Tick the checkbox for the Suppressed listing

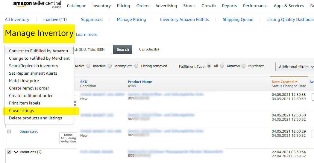[x=9, y=131]
